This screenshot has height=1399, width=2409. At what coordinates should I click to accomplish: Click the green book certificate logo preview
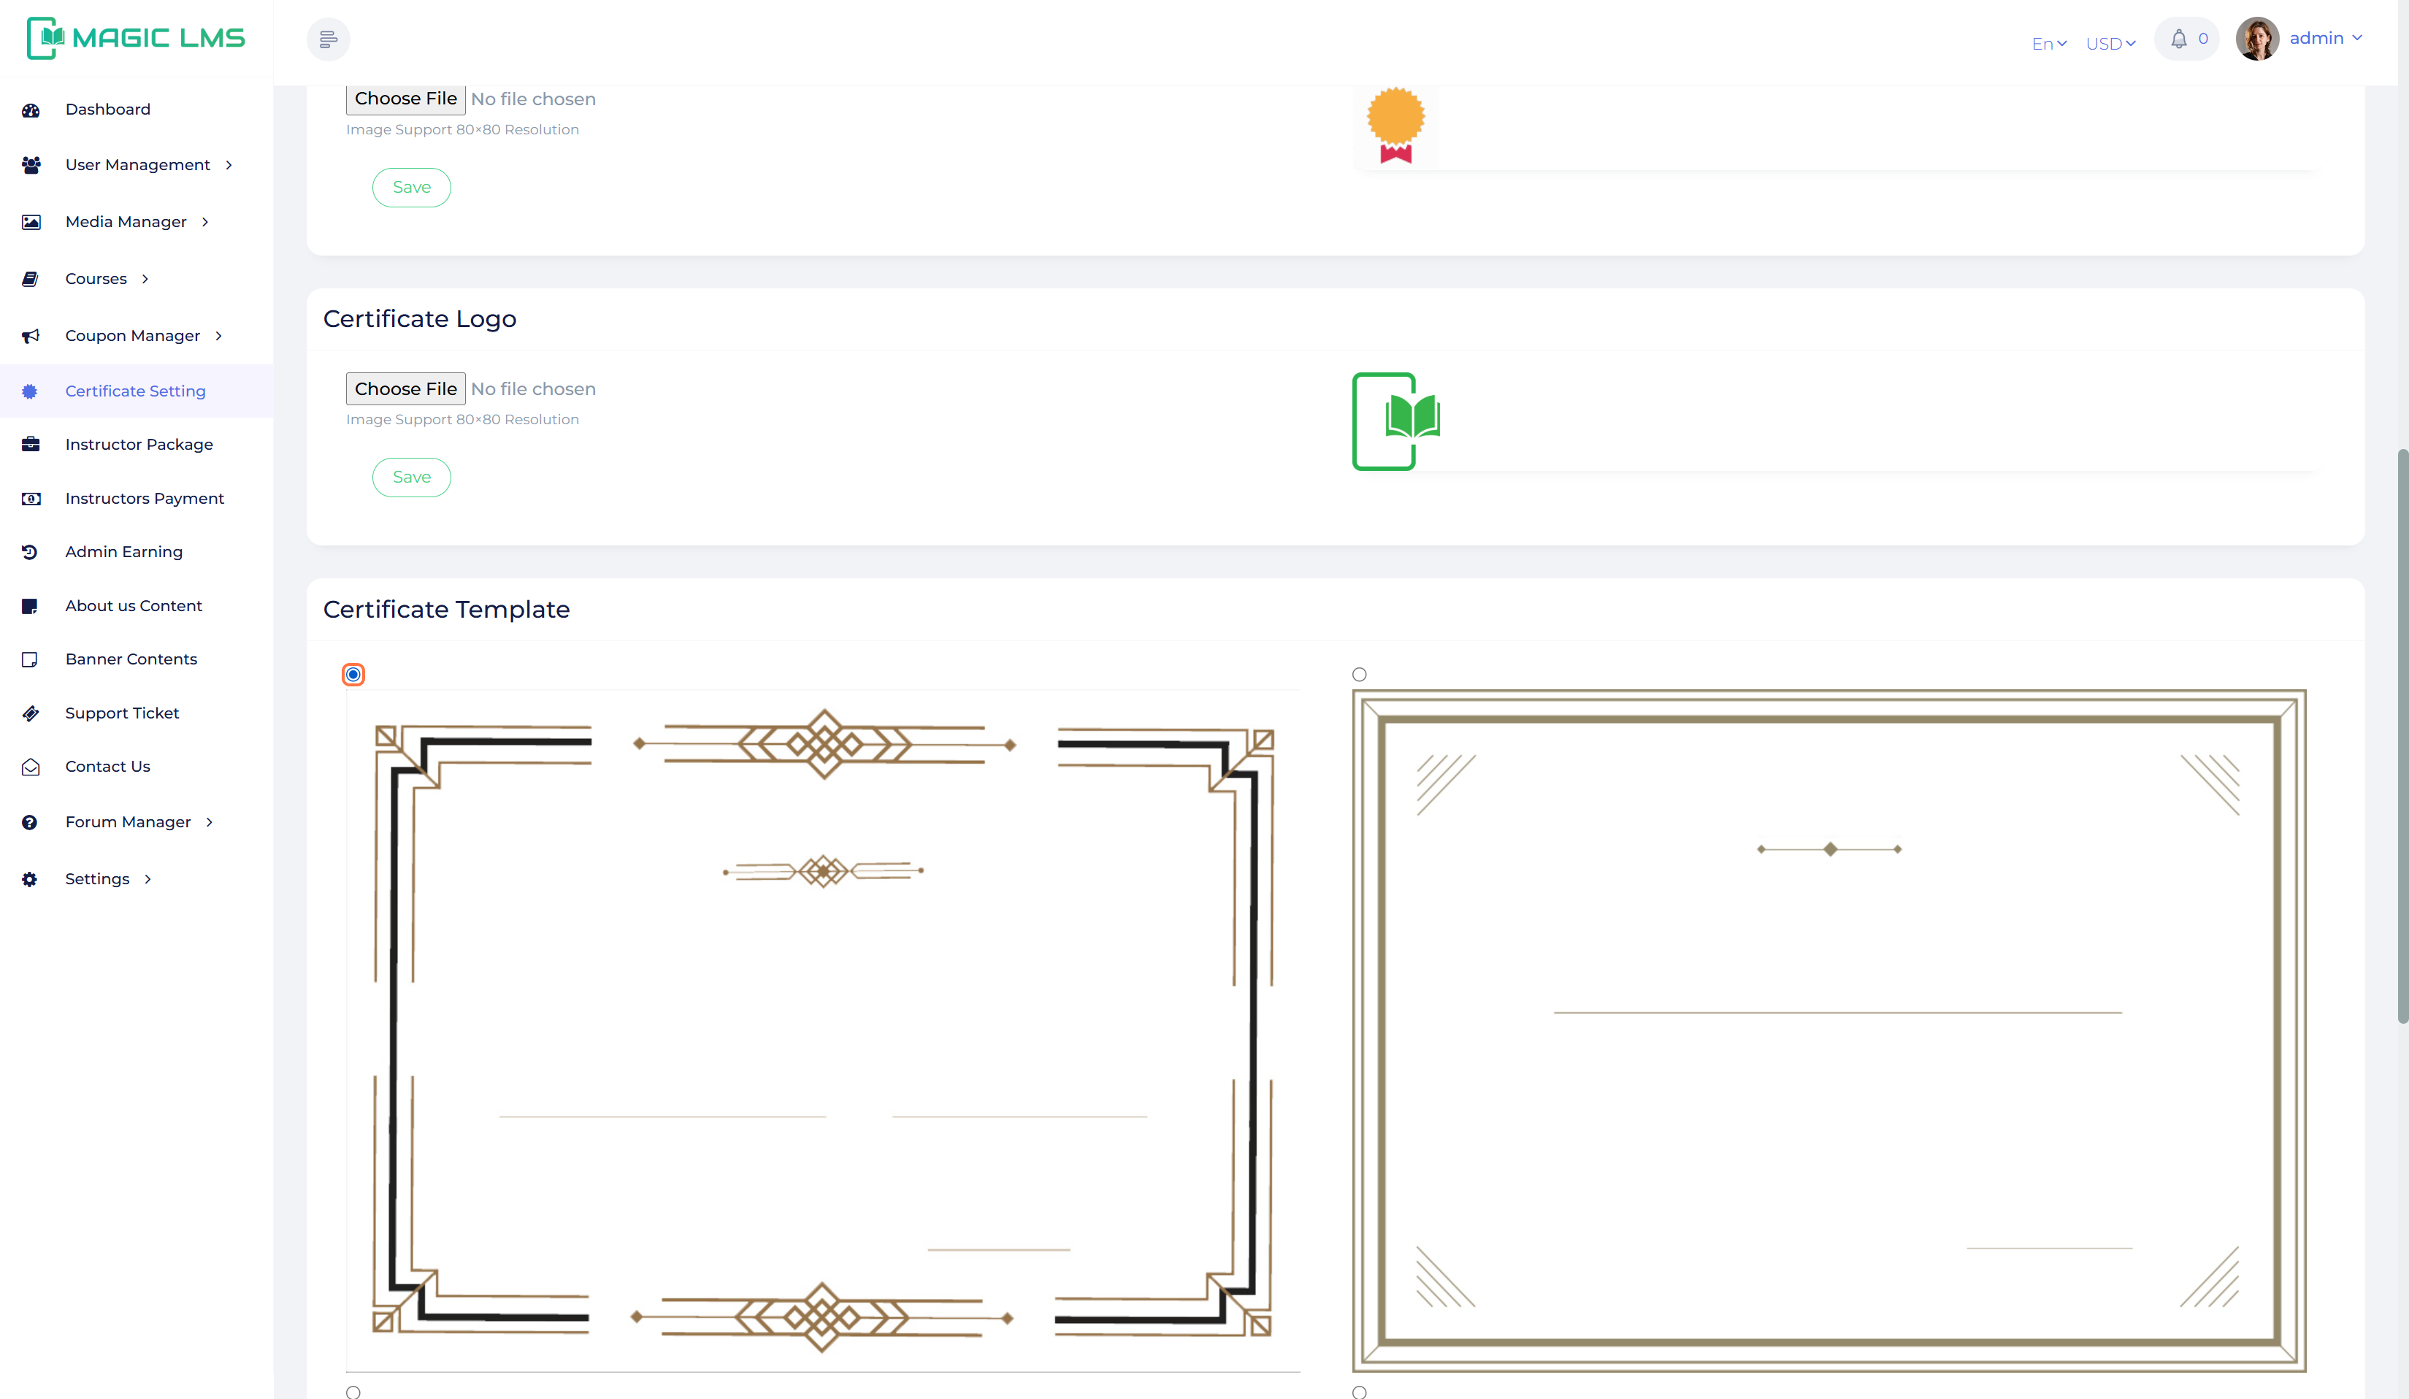pos(1395,421)
